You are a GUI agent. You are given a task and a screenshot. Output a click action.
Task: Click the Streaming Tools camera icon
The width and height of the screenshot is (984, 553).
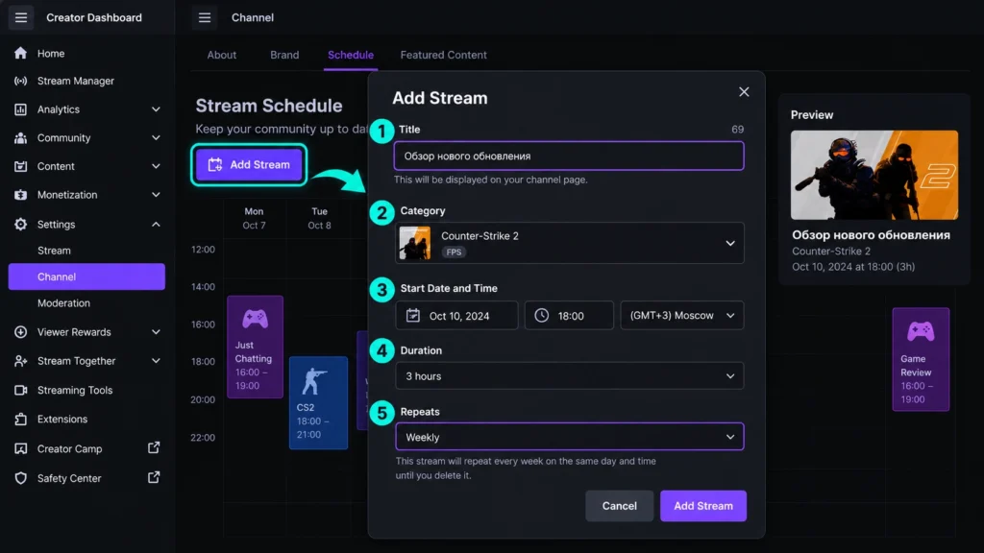(21, 390)
